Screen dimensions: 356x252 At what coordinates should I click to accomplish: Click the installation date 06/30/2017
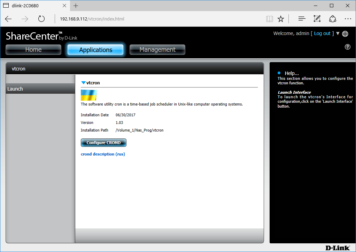click(125, 115)
